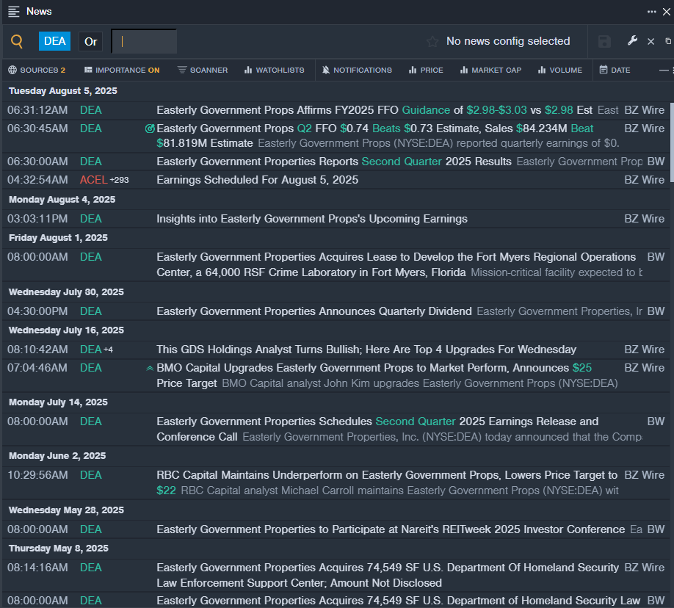Star the news config as favorite
The width and height of the screenshot is (674, 608).
432,41
